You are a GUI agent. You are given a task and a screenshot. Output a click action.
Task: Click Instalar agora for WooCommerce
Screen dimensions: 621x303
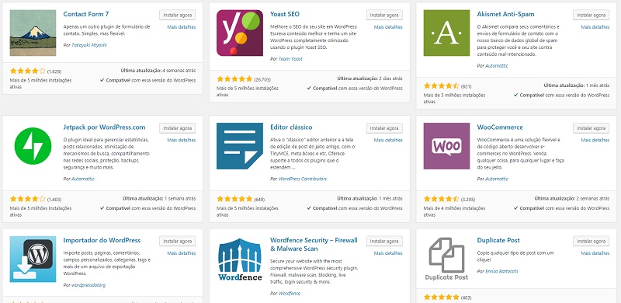[x=592, y=128]
